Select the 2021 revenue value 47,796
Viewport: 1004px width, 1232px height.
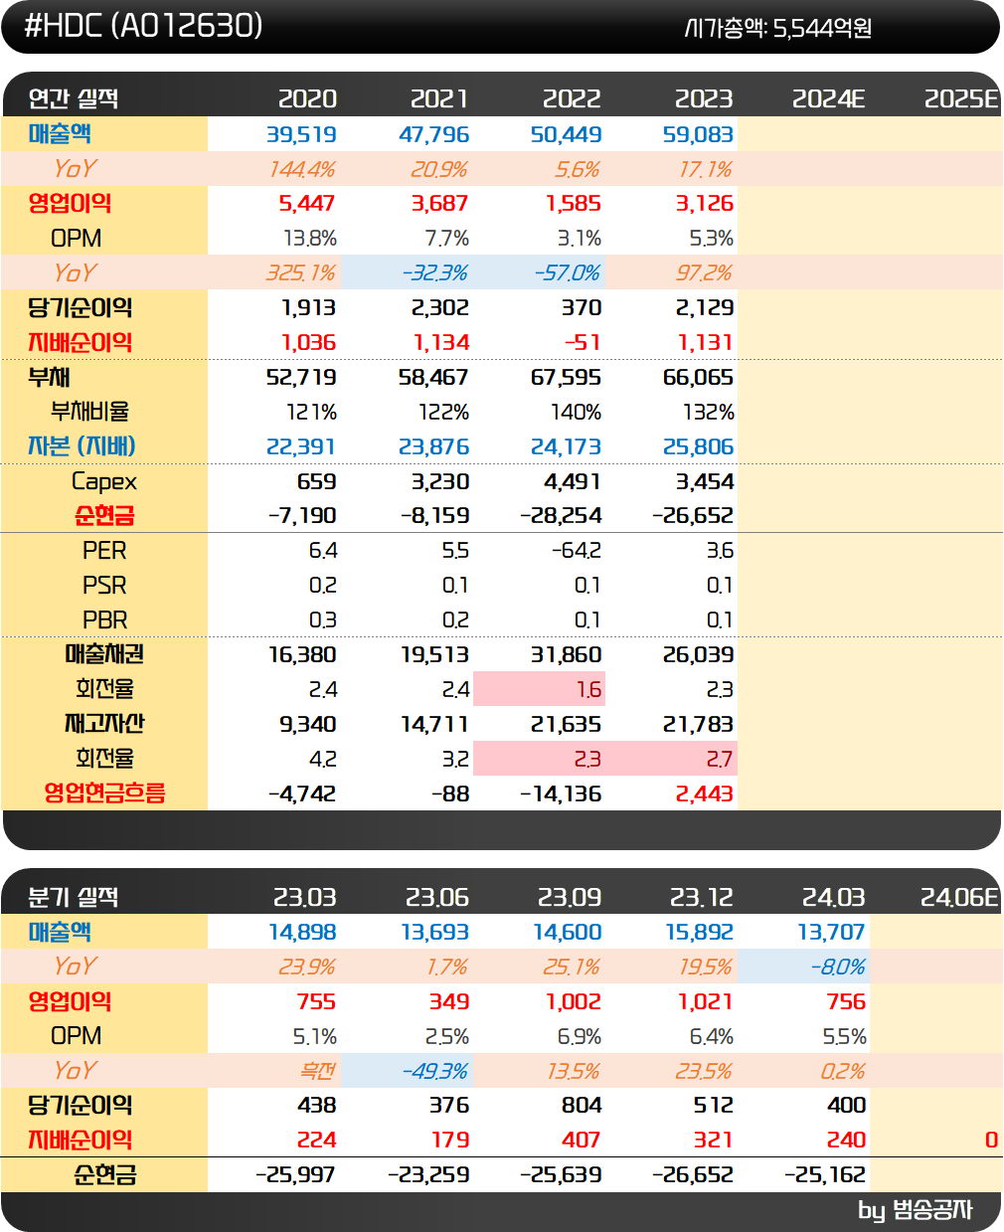[x=433, y=134]
